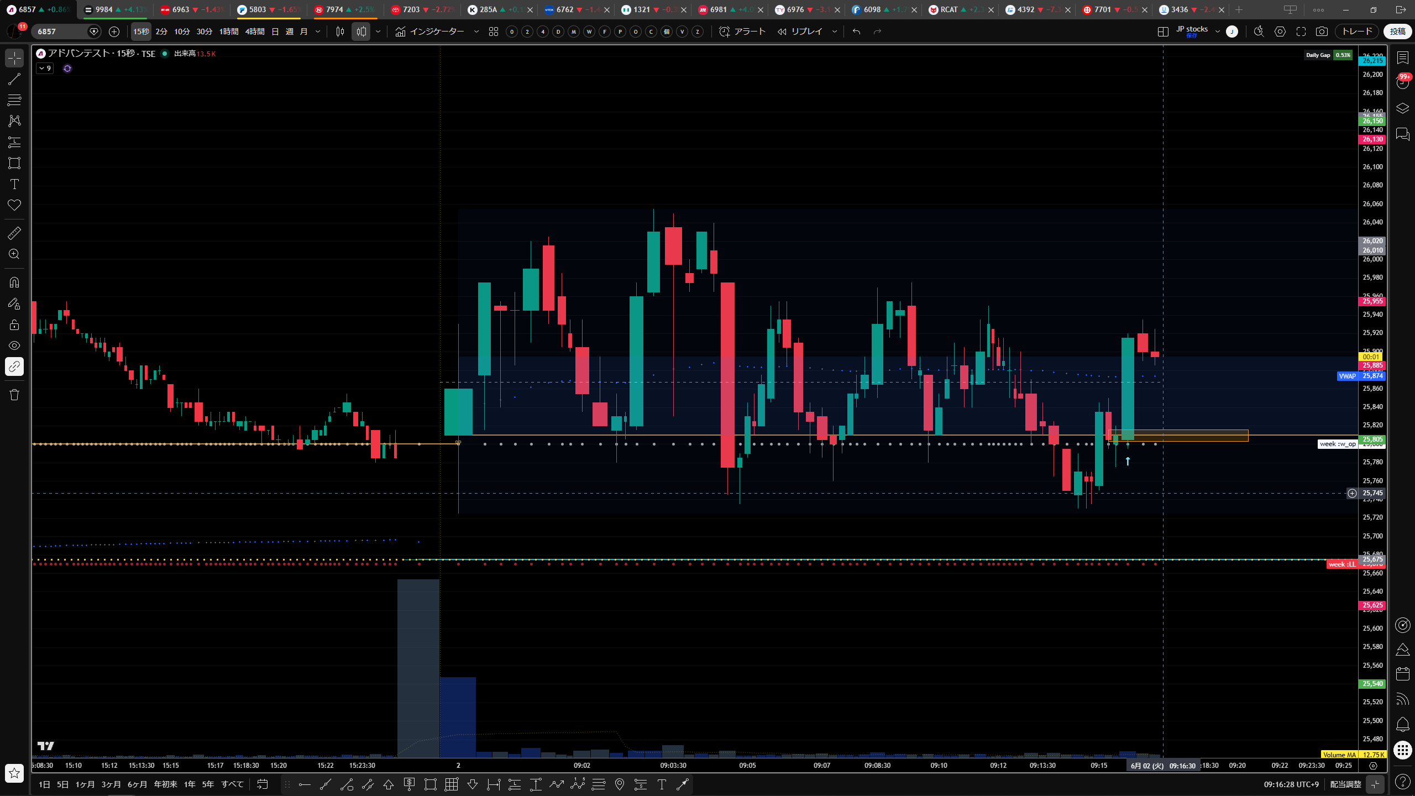The image size is (1415, 796).
Task: Select the Fibonacci retracement tool
Action: tap(14, 100)
